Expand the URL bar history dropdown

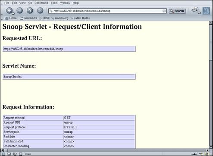164,11
